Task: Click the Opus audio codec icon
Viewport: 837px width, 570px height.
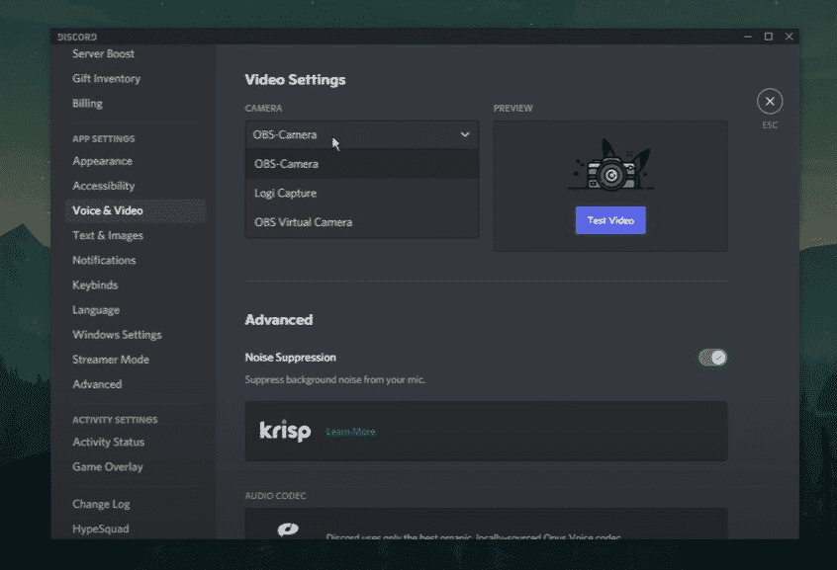Action: [x=288, y=529]
